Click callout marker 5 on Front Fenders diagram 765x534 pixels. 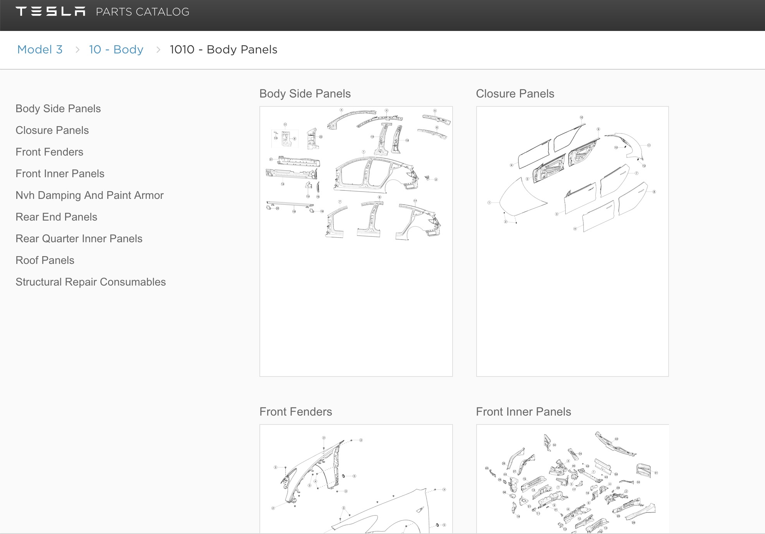354,476
